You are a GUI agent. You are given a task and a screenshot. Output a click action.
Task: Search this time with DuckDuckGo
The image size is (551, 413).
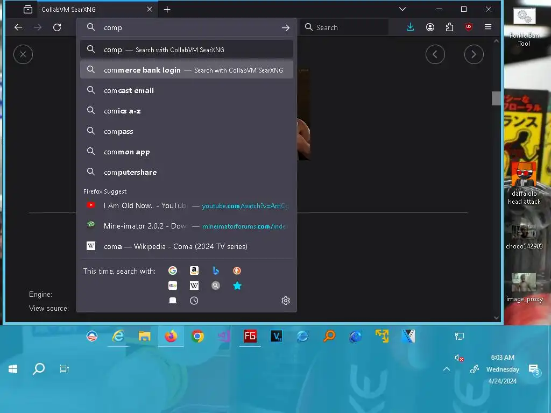pyautogui.click(x=237, y=270)
